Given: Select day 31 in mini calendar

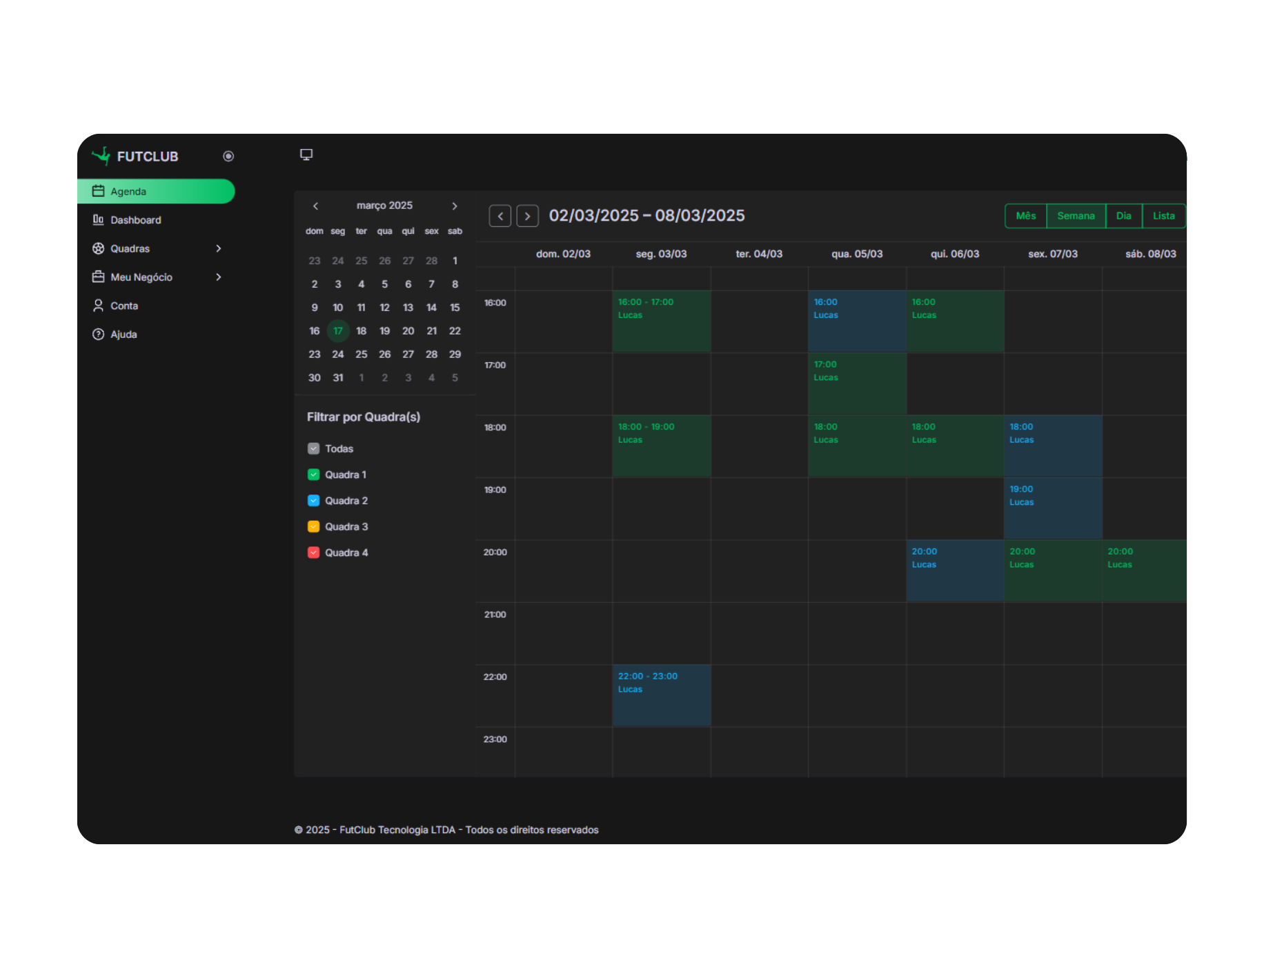Looking at the screenshot, I should tap(338, 378).
